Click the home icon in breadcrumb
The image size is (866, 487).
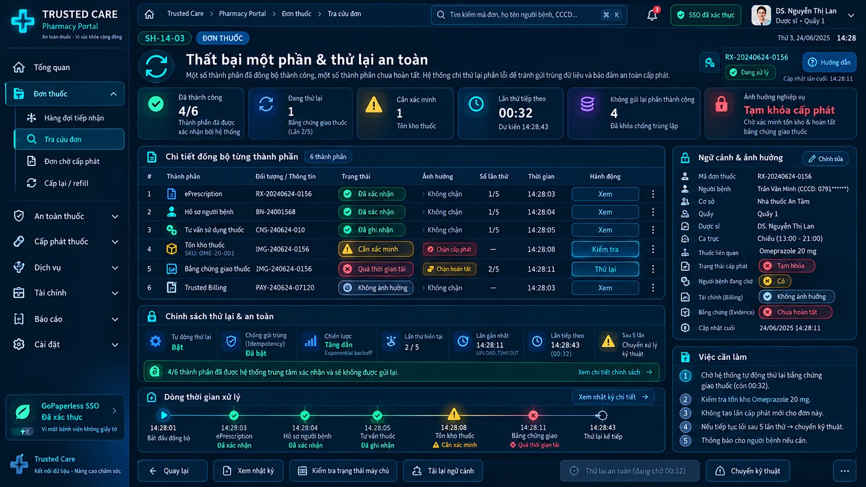pos(149,15)
